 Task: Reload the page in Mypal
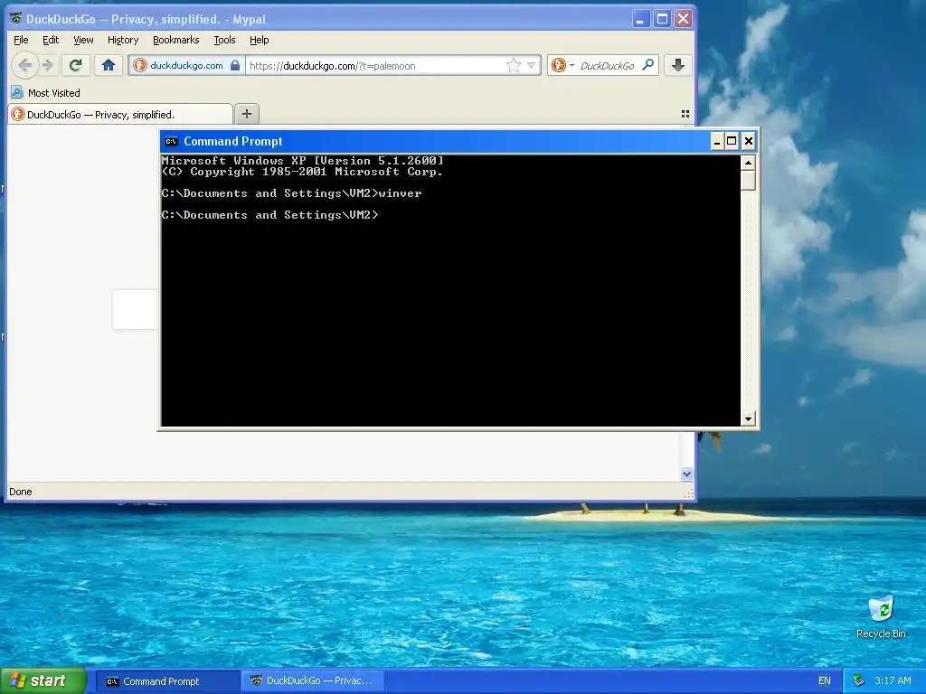pos(75,65)
